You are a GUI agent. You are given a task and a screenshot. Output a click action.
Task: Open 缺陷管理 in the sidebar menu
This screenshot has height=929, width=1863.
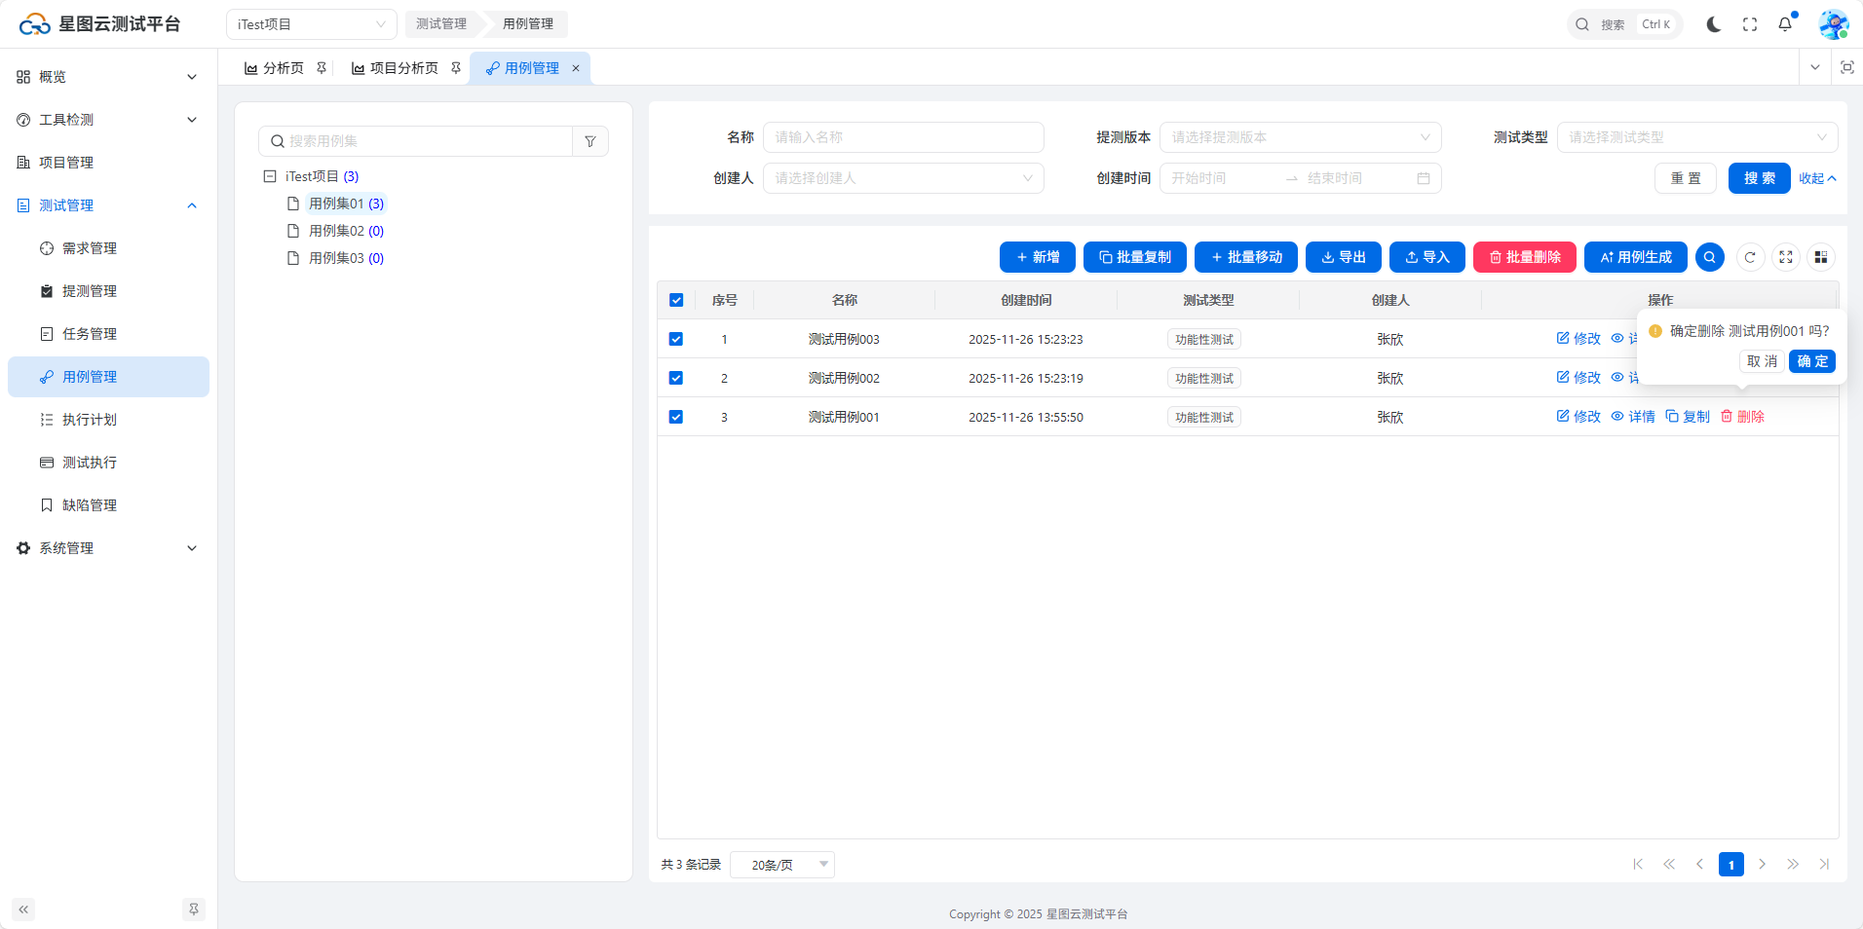pyautogui.click(x=90, y=505)
